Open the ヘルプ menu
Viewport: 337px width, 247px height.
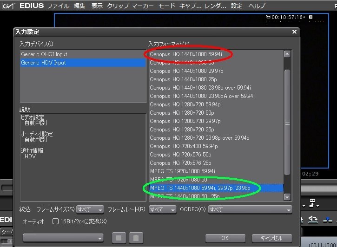(x=257, y=6)
